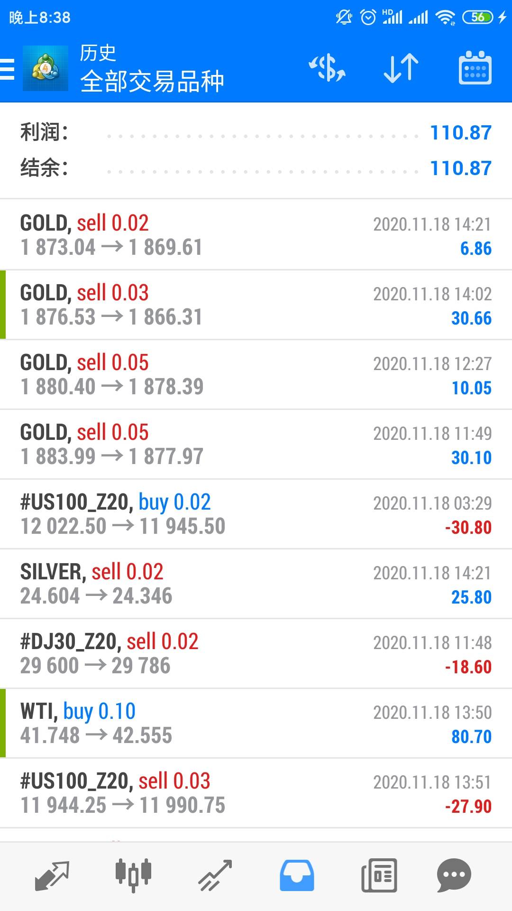Open the symbol filter dollar icon
Image resolution: width=512 pixels, height=911 pixels.
point(327,68)
